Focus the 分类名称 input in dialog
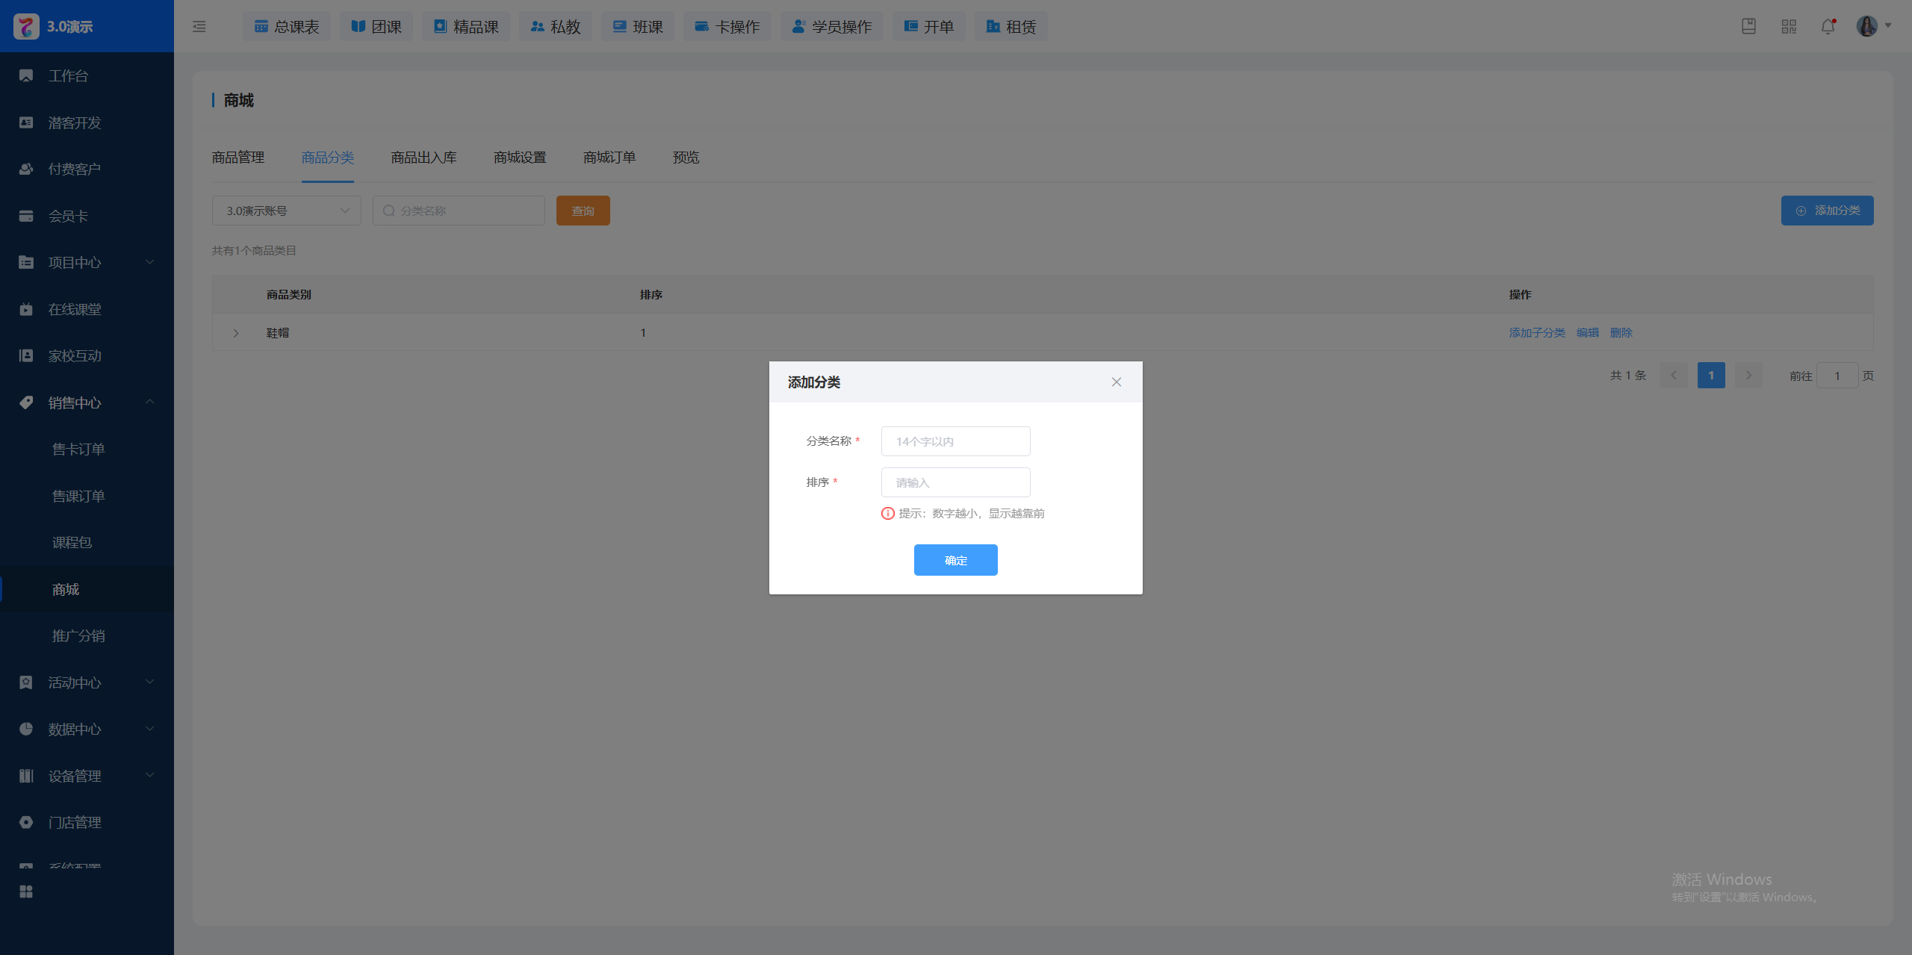 click(x=955, y=441)
